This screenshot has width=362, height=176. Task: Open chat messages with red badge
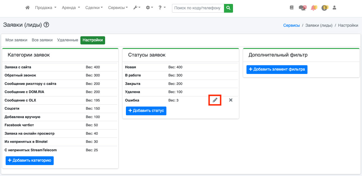tap(302, 8)
